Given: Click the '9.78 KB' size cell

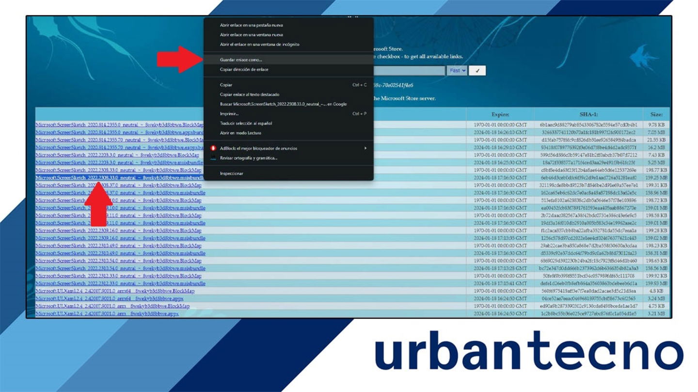Looking at the screenshot, I should (657, 125).
